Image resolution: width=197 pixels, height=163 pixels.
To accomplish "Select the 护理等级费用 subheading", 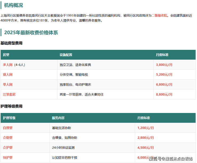I will tap(11, 106).
